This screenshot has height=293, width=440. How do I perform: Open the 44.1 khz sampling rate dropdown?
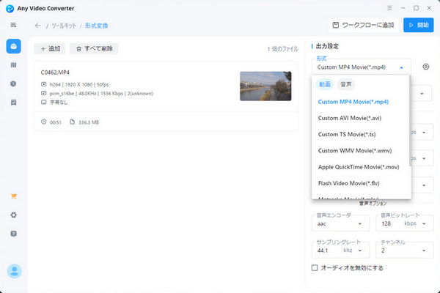click(340, 251)
